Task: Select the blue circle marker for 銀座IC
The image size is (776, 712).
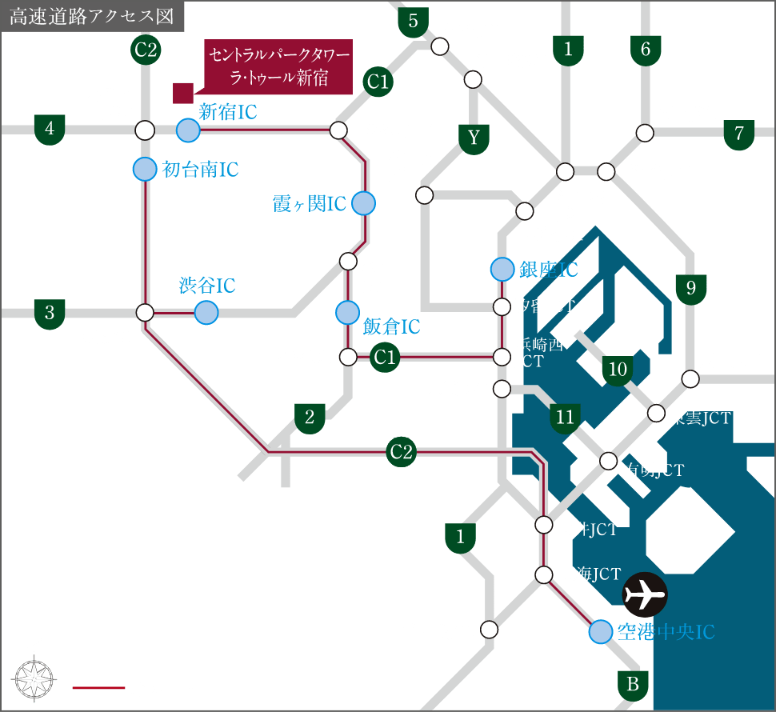Action: coord(502,269)
